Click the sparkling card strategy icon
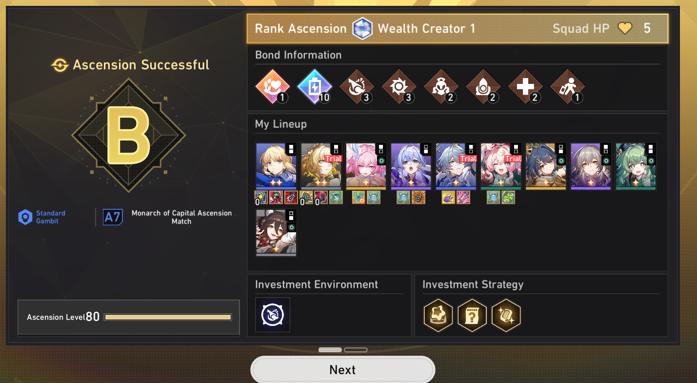This screenshot has height=383, width=697. (x=506, y=315)
